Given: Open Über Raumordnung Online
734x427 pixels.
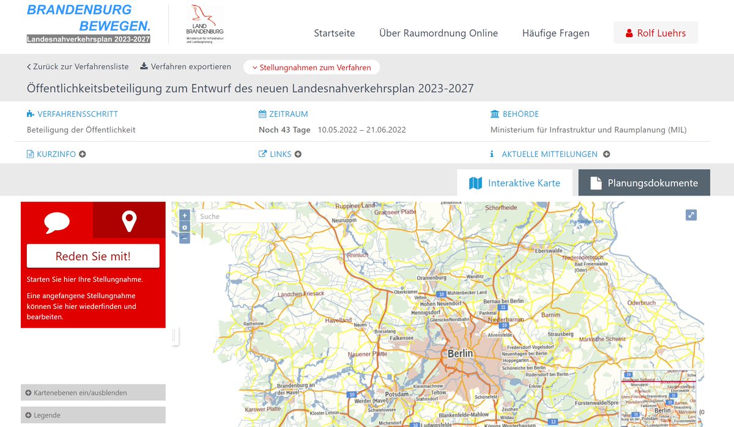Looking at the screenshot, I should tap(439, 33).
